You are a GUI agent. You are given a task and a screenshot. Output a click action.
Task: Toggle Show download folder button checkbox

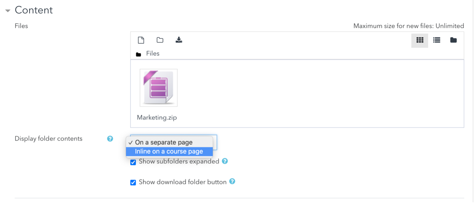click(x=133, y=182)
